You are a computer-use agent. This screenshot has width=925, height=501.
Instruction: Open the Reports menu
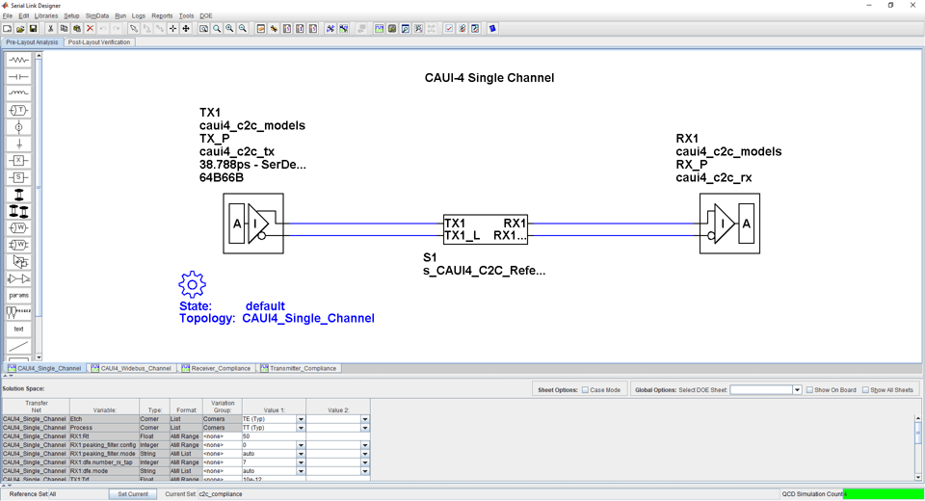tap(162, 16)
